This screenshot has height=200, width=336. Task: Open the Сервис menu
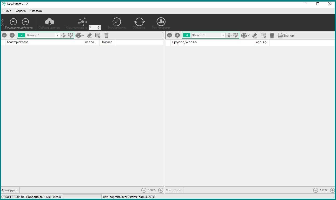tap(21, 11)
